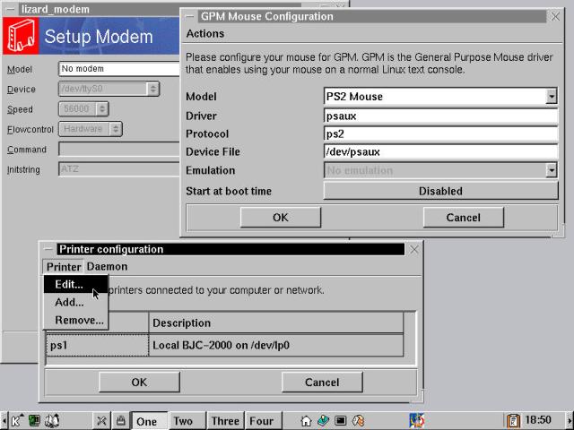Click Cancel in Printer configuration dialog
This screenshot has width=574, height=430.
click(x=322, y=382)
